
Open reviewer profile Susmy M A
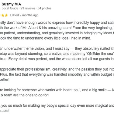[x=11, y=4]
